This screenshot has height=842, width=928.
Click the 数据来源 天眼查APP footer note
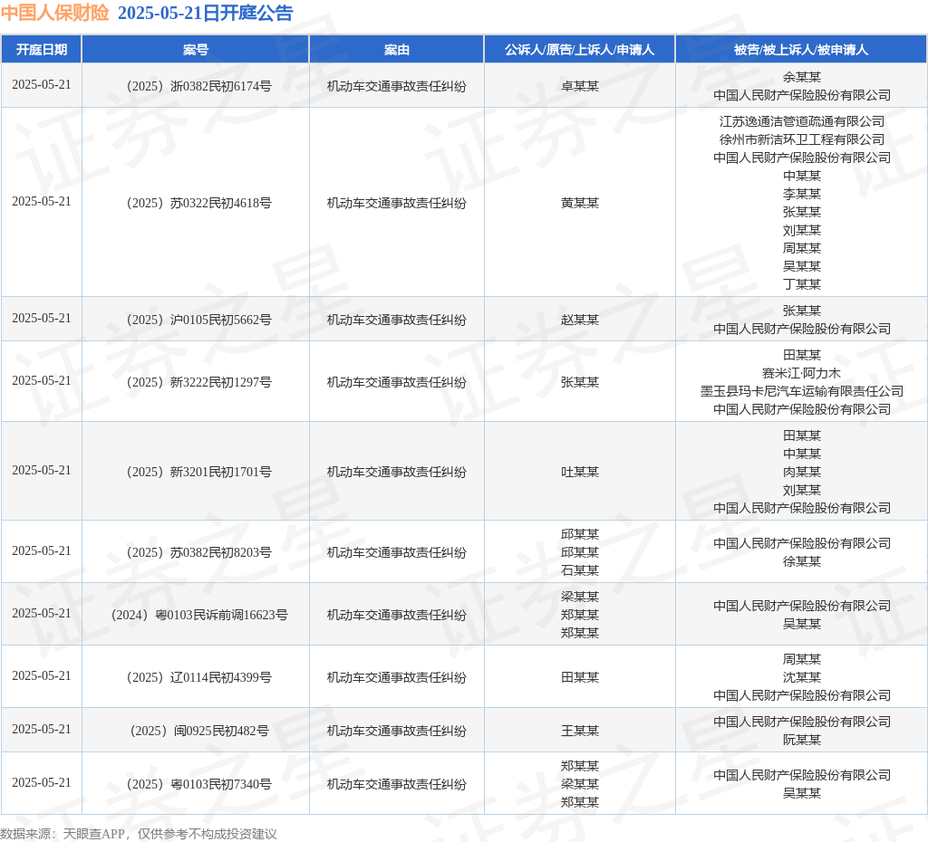139,834
